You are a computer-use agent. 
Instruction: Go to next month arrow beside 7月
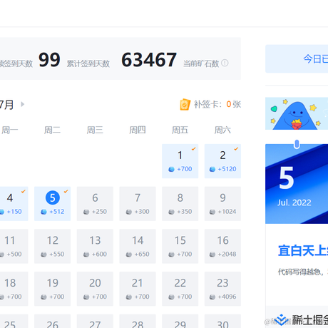pos(23,104)
